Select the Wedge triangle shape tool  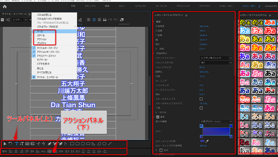[93, 144]
